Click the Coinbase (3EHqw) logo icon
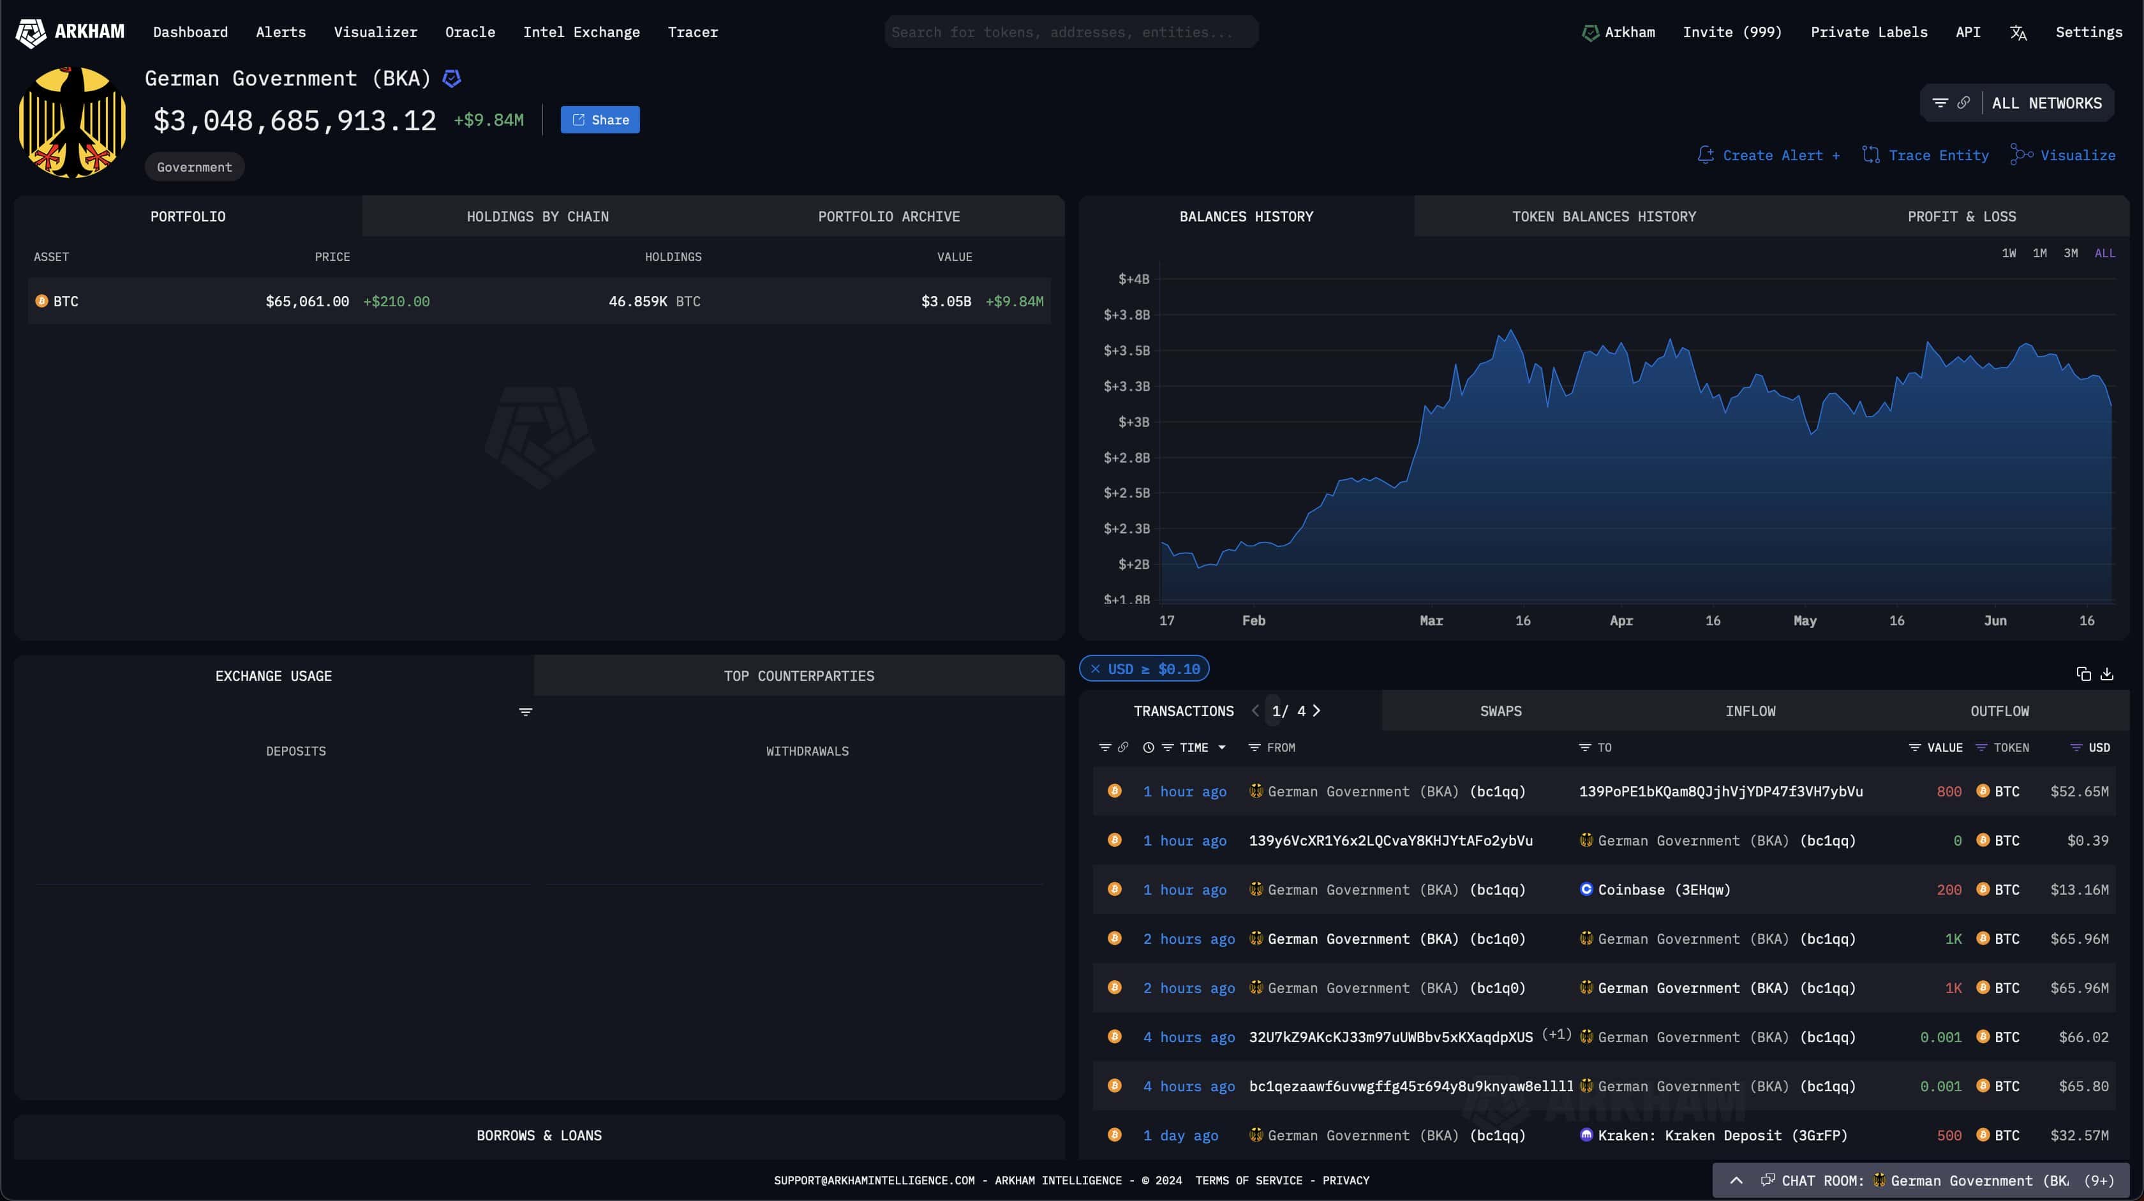The height and width of the screenshot is (1201, 2144). point(1586,889)
